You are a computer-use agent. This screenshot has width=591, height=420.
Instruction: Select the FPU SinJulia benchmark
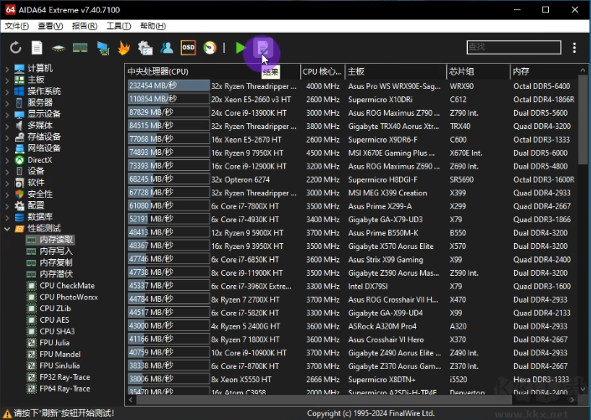[60, 366]
